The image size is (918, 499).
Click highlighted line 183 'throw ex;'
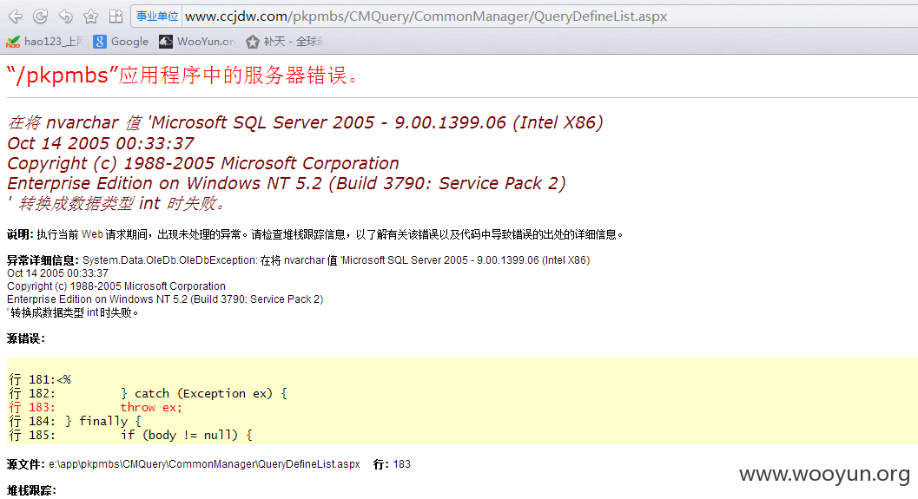(x=96, y=408)
